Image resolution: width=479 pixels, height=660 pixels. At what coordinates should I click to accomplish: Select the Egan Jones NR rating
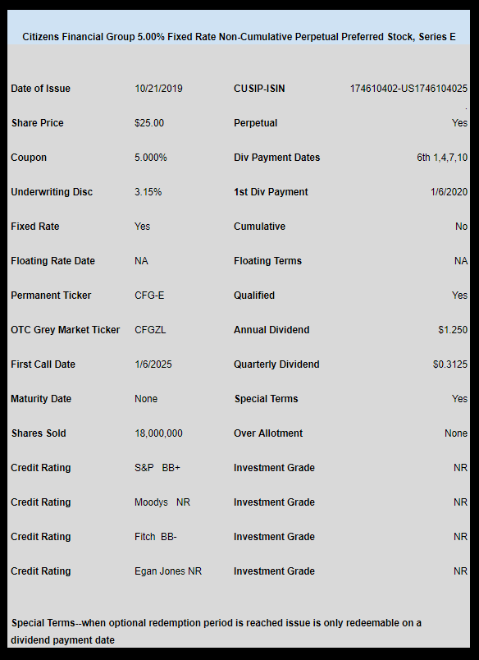click(168, 571)
